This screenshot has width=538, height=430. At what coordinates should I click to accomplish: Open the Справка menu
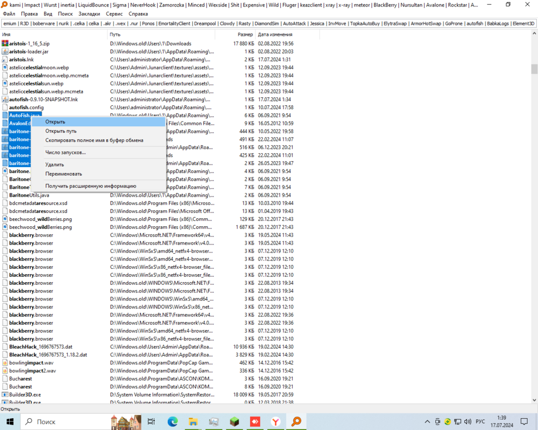tap(138, 14)
